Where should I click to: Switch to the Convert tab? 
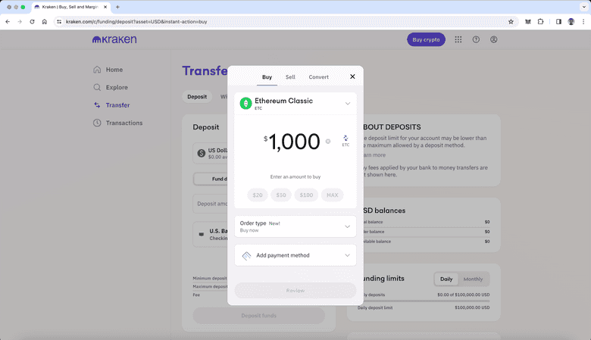click(318, 77)
